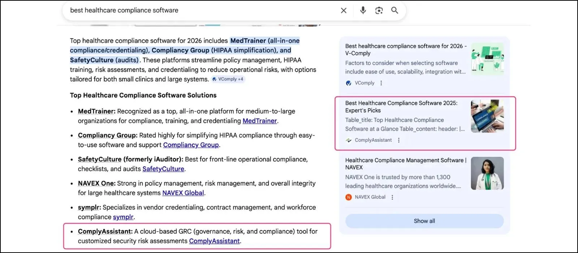
Task: Open the VComply +4 sources chip
Action: coord(228,79)
